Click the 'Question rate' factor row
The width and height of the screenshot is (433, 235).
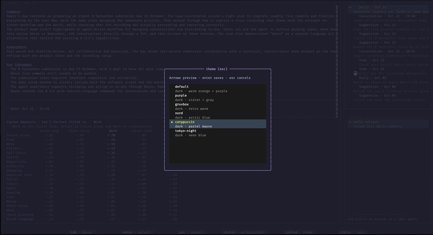coord(92,175)
